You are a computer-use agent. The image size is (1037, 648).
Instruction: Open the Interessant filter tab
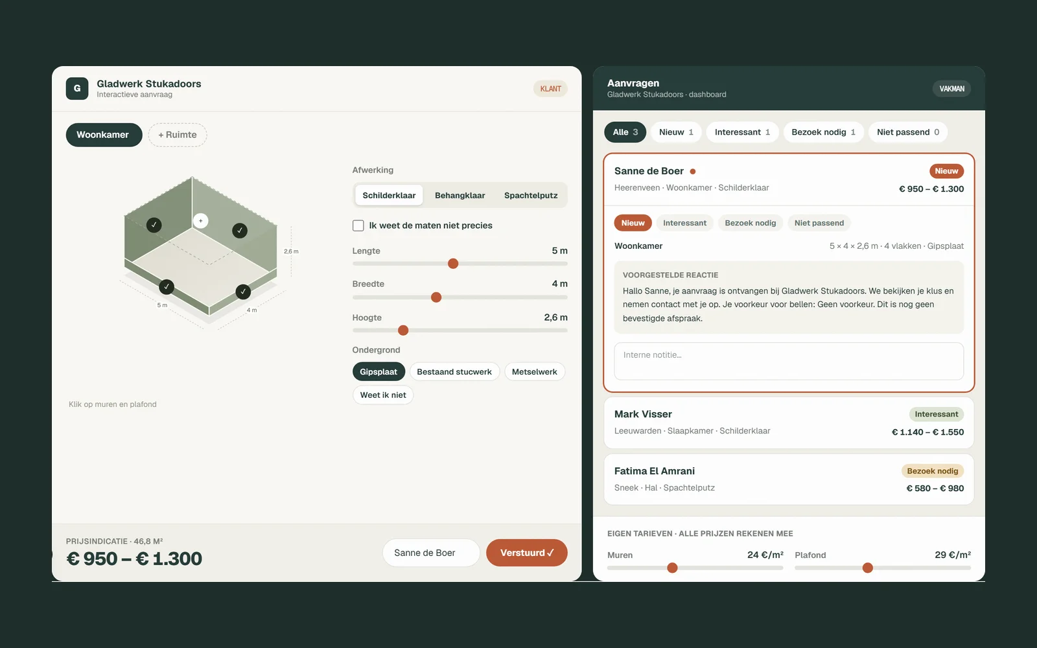[x=742, y=132]
